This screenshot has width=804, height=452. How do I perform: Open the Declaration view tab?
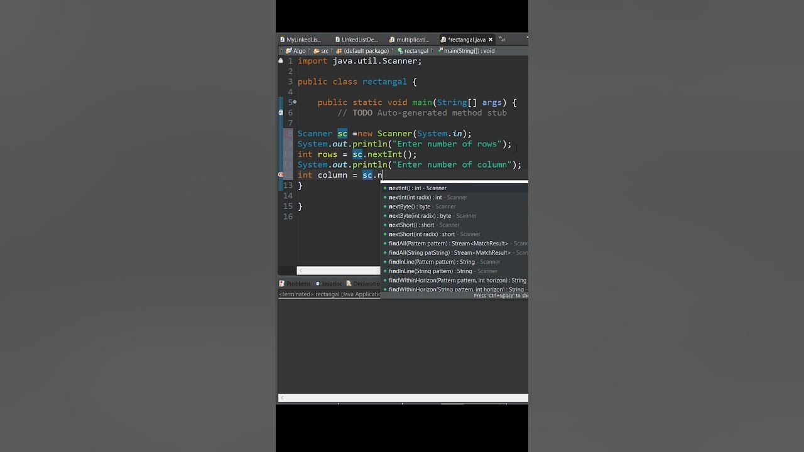[x=363, y=284]
